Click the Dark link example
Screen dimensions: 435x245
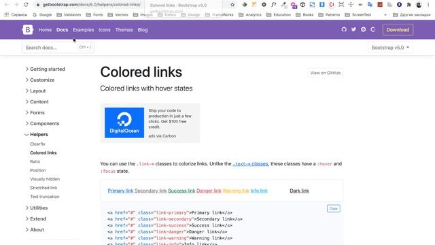[x=299, y=191]
